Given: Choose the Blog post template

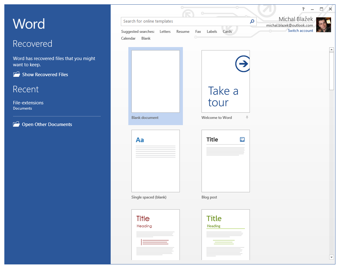Looking at the screenshot, I should [x=225, y=161].
